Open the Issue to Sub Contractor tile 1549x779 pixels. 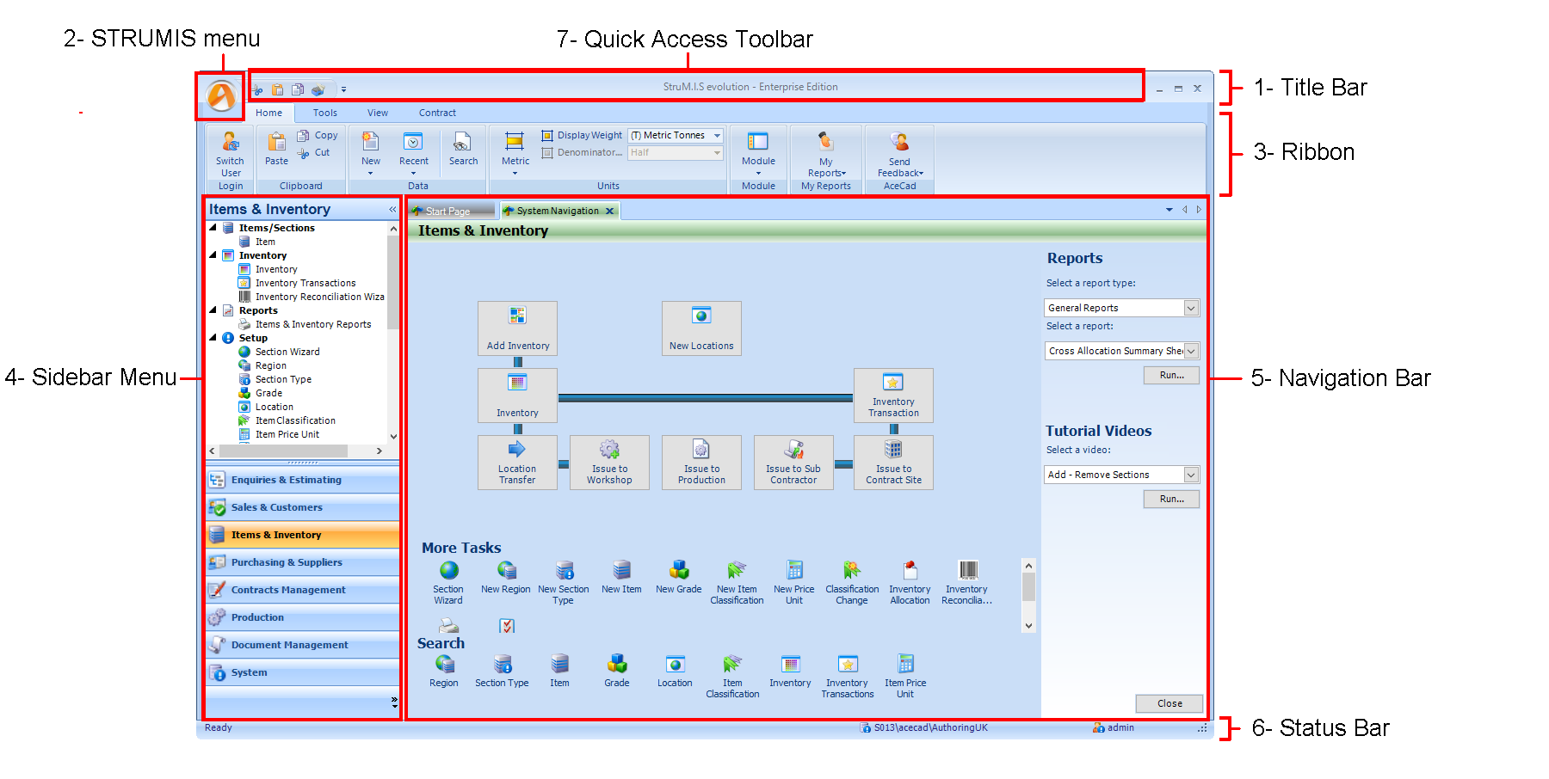(x=793, y=463)
